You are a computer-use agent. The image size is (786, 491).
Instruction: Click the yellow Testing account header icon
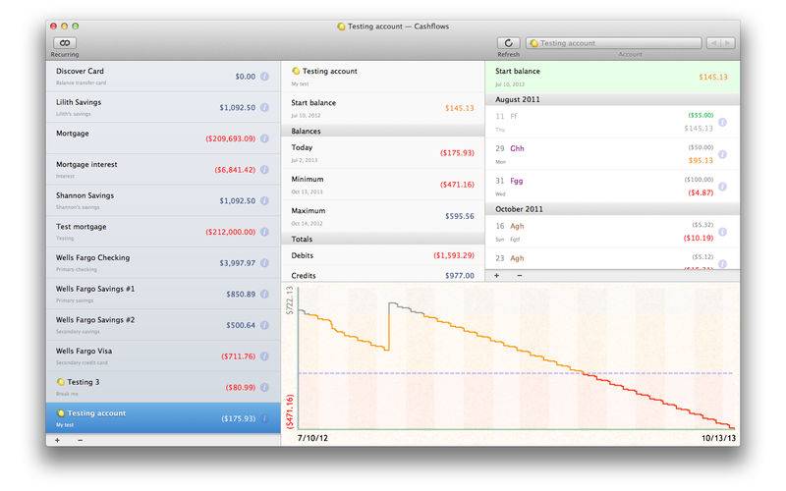tap(296, 71)
